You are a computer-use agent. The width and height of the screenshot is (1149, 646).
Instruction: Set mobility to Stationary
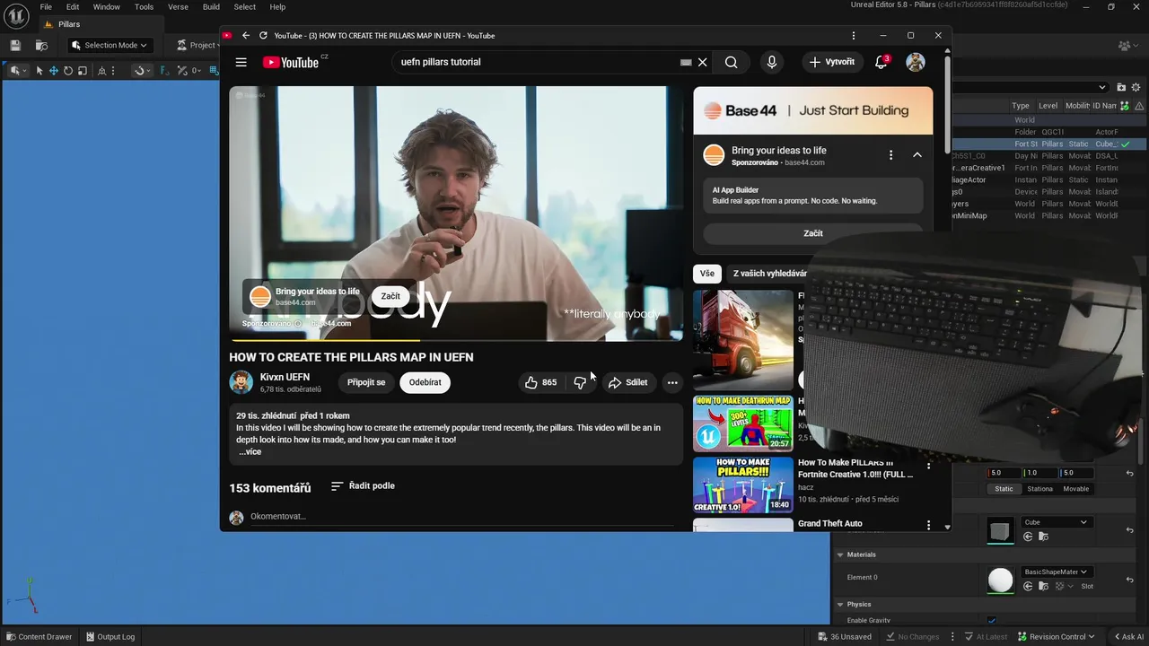tap(1039, 489)
